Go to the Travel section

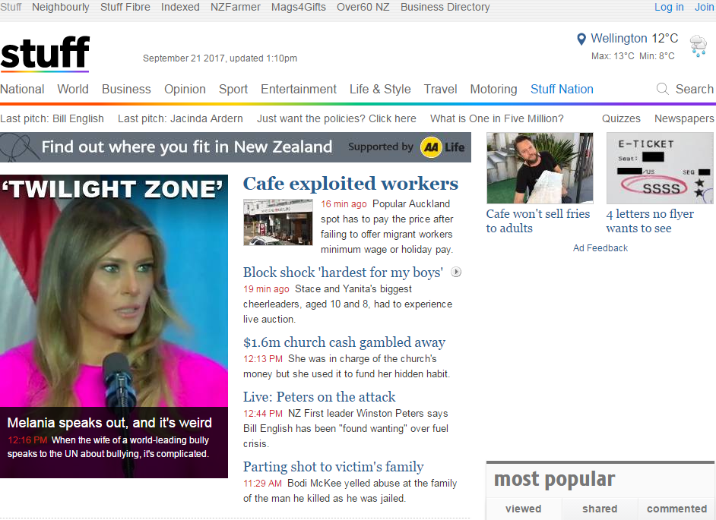pos(440,89)
